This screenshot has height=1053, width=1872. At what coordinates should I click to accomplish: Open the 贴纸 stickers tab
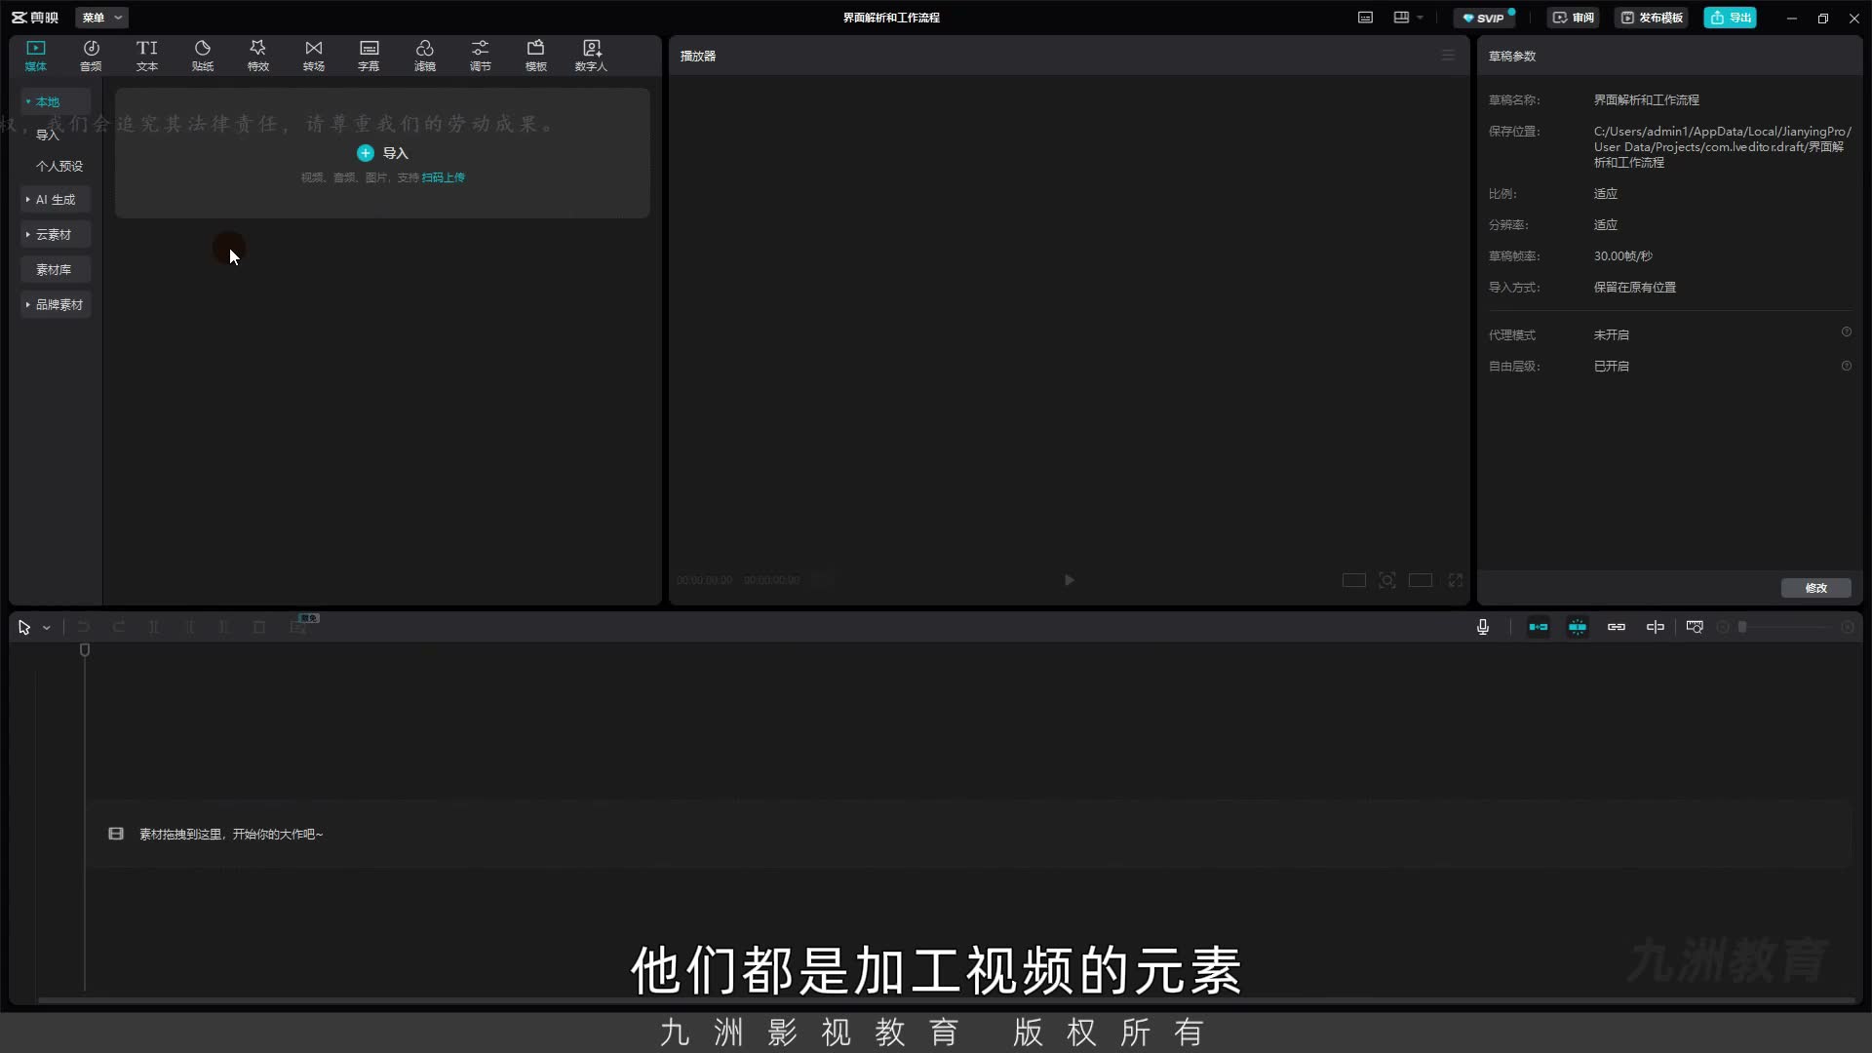tap(203, 56)
